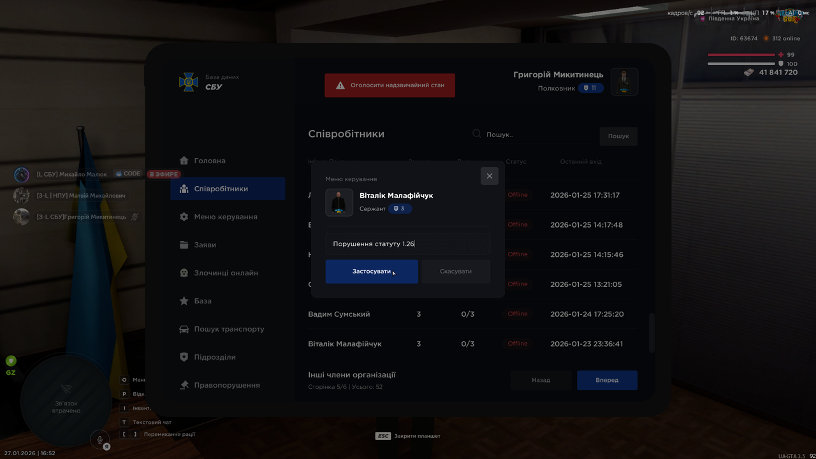Click the green GZ zone icon
Image resolution: width=816 pixels, height=459 pixels.
coord(10,361)
